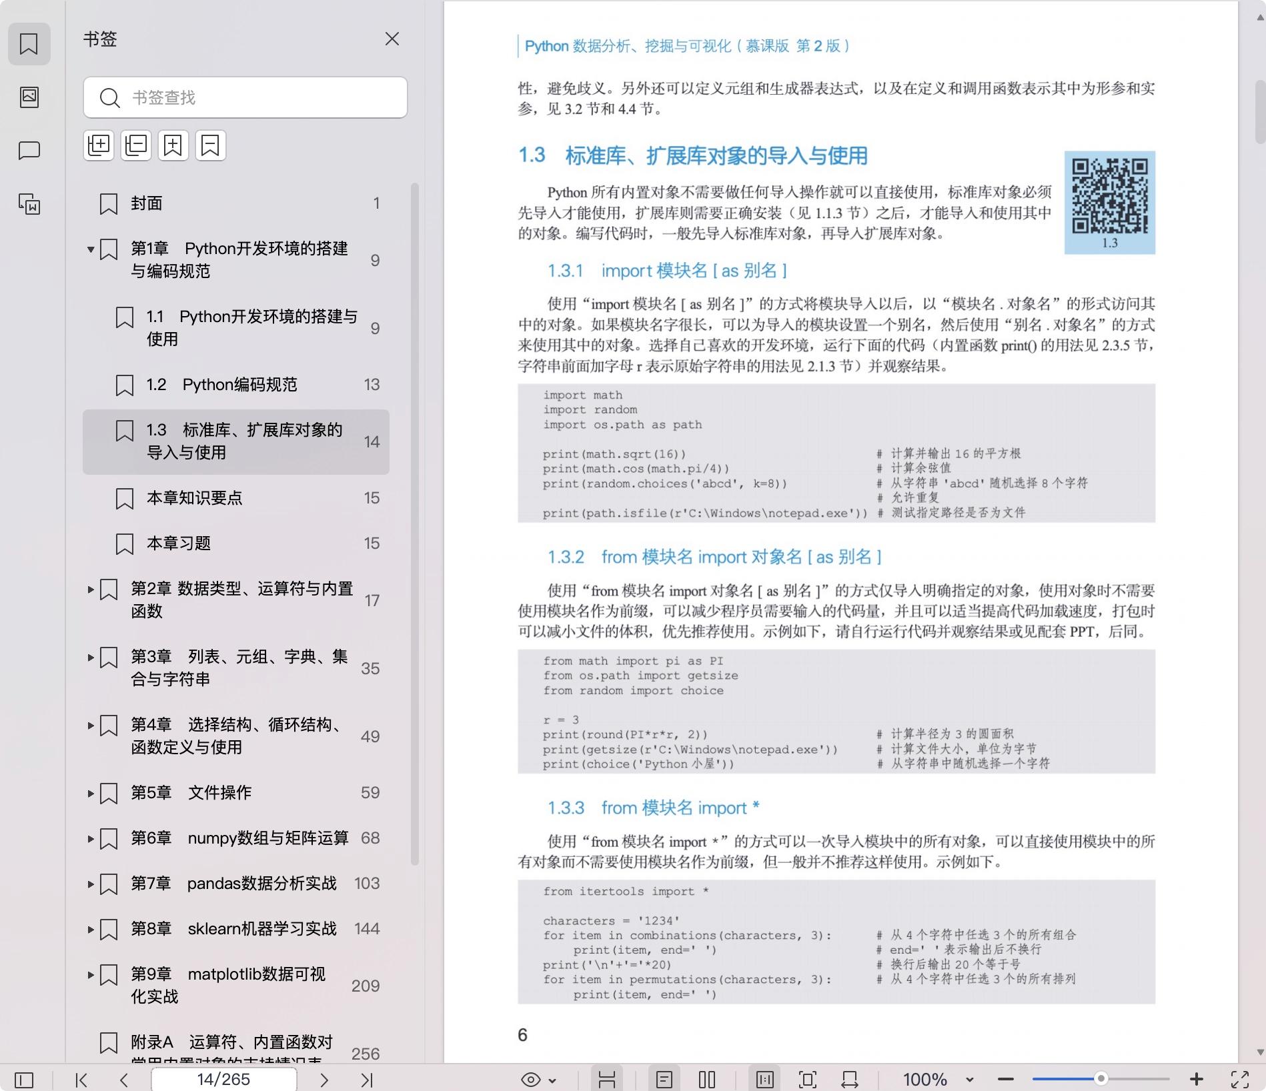Open the convert to Word panel icon
The image size is (1266, 1091).
(29, 204)
